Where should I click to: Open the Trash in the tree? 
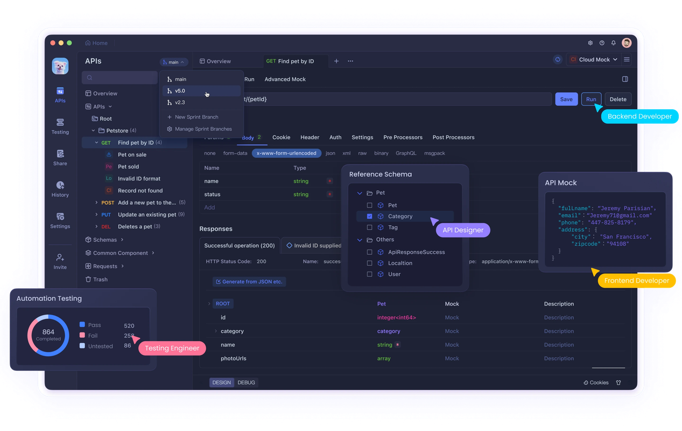(96, 279)
